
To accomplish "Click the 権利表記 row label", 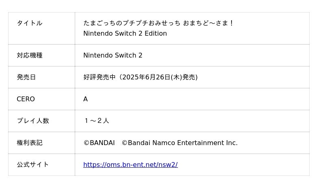I will (x=29, y=143).
